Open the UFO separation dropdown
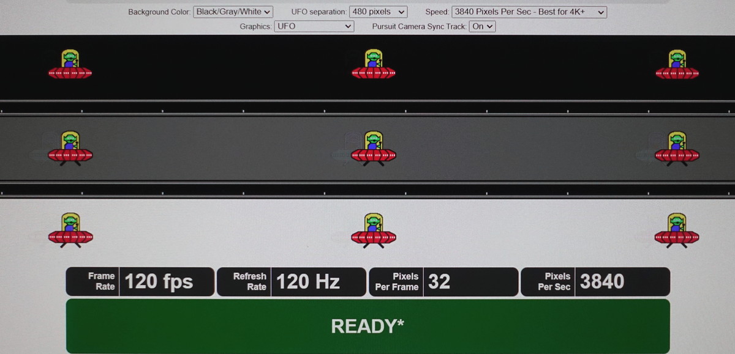 coord(378,12)
